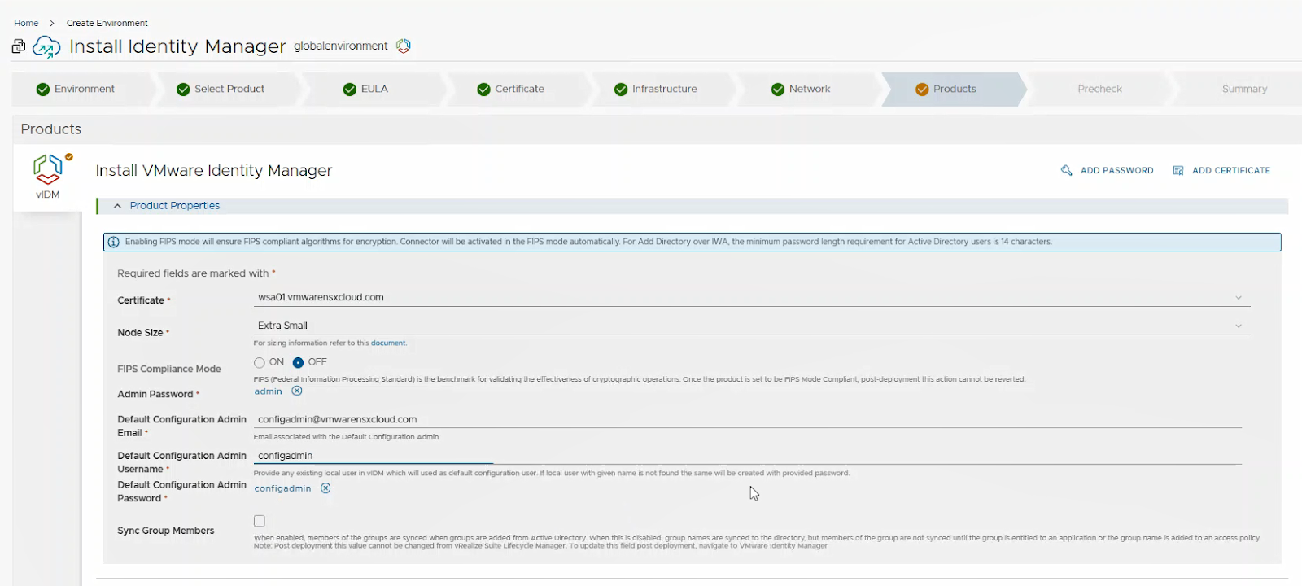Click the EULA step checkmark icon
This screenshot has height=586, width=1302.
350,90
